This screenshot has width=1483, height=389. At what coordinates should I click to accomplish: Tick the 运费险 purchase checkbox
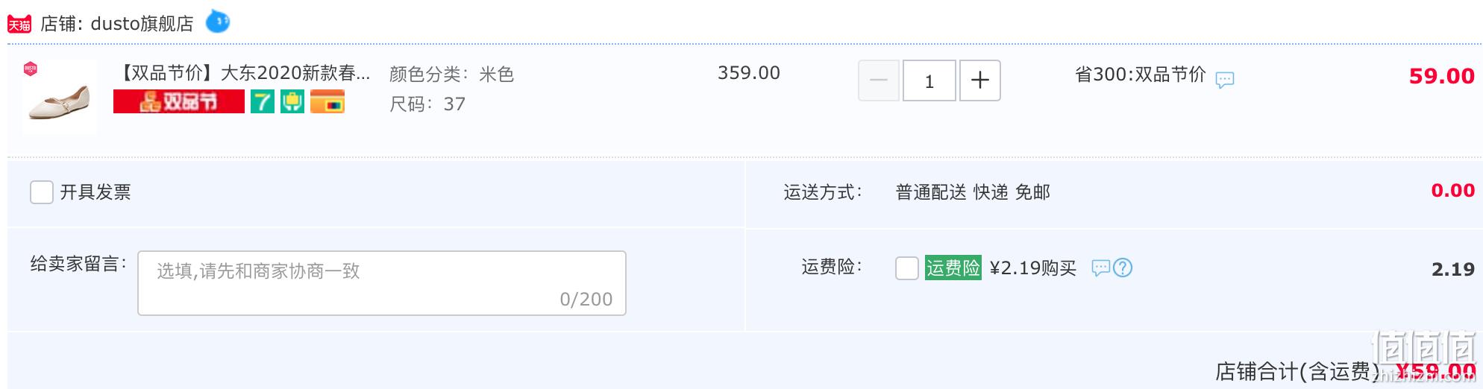pyautogui.click(x=907, y=268)
